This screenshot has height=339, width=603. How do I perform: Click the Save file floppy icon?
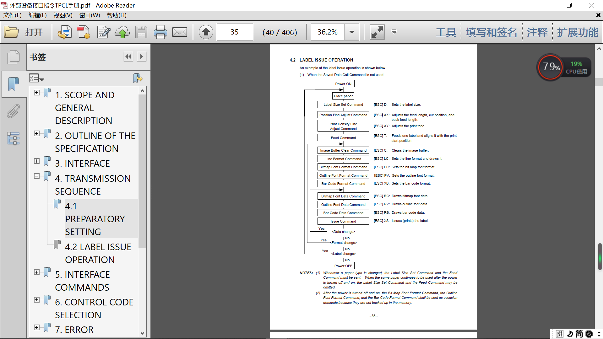coord(141,32)
